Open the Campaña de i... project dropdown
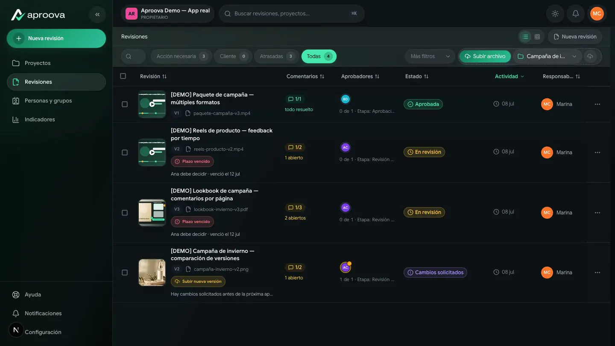 click(x=547, y=56)
